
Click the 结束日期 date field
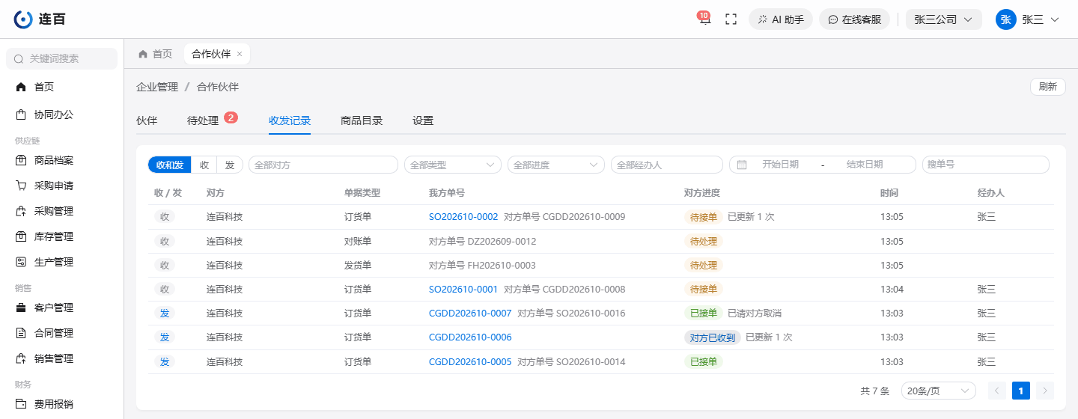[865, 165]
